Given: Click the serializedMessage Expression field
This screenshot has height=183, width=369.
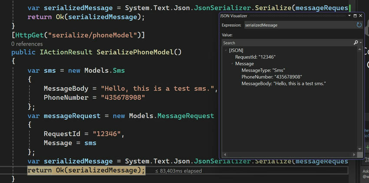Looking at the screenshot, I should [x=300, y=25].
